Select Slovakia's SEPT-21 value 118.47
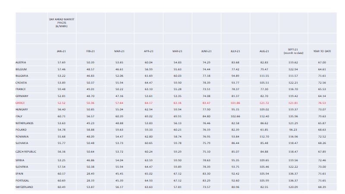Viewport: 345px width, 194px height. tap(293, 143)
